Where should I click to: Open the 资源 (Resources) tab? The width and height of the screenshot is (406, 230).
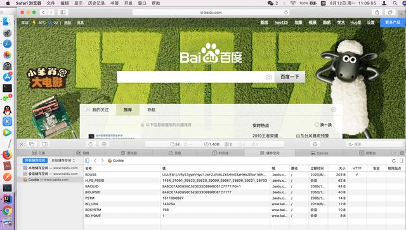point(175,153)
